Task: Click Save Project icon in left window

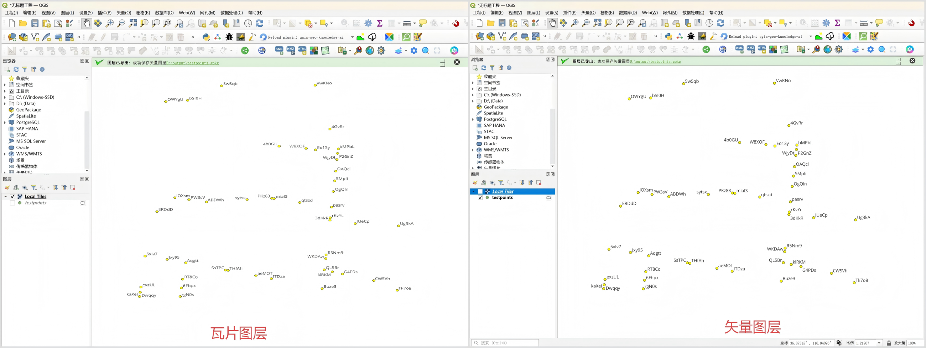Action: point(35,24)
